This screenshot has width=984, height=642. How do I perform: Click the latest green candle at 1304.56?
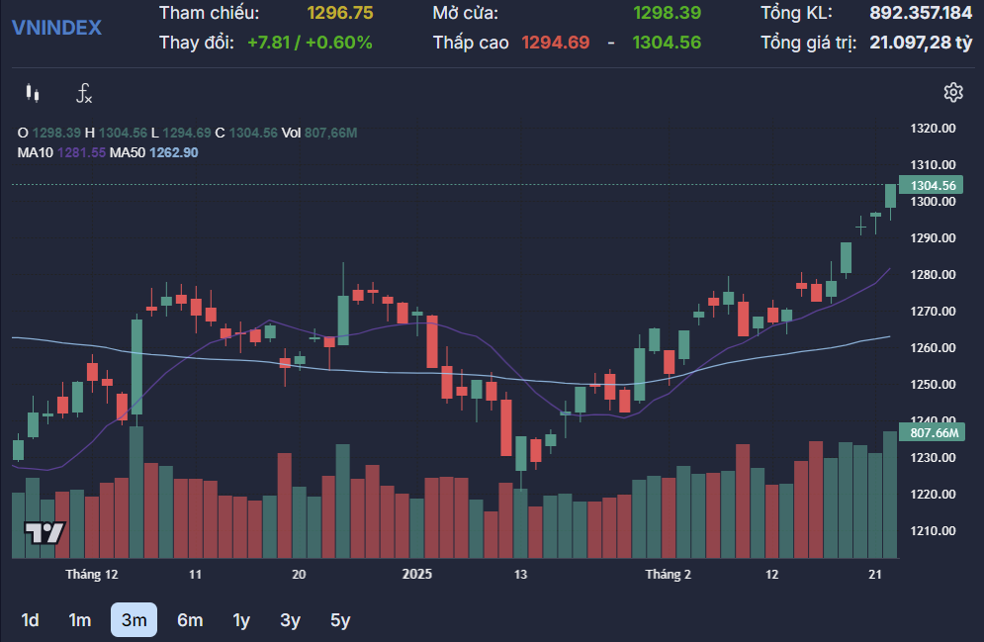[890, 196]
